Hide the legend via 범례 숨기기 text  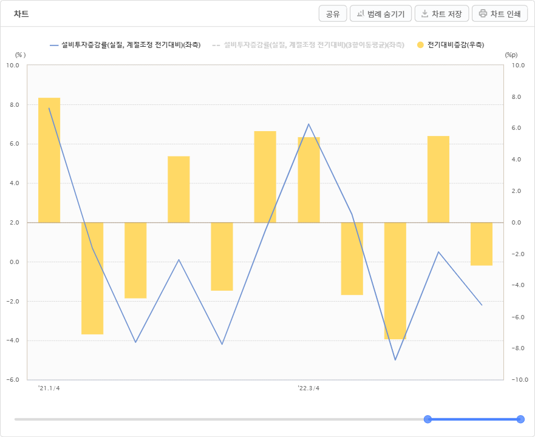click(386, 14)
